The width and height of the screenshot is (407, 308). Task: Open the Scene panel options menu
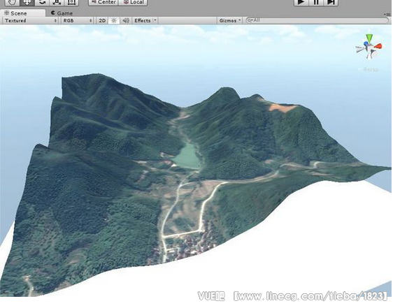387,14
